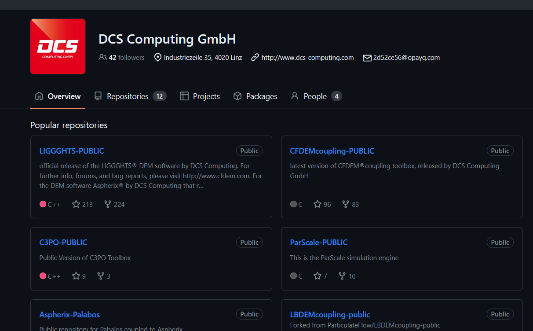Viewport: 533px width, 331px height.
Task: Click the fork icon for LIGGGHTS-PUBLIC
Action: pyautogui.click(x=108, y=204)
